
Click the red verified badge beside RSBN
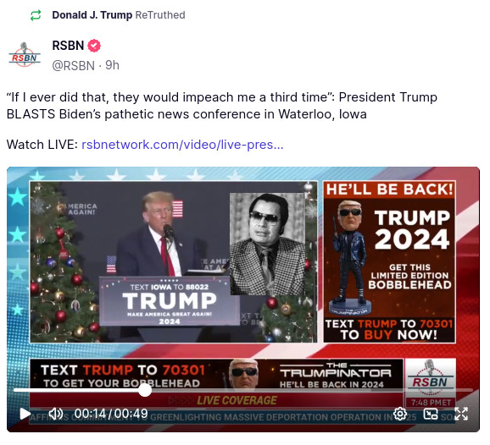[94, 46]
